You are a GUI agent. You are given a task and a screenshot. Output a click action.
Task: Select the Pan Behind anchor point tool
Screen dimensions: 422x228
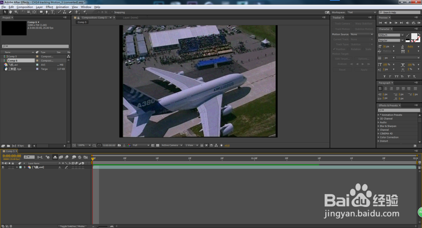[x=34, y=12]
